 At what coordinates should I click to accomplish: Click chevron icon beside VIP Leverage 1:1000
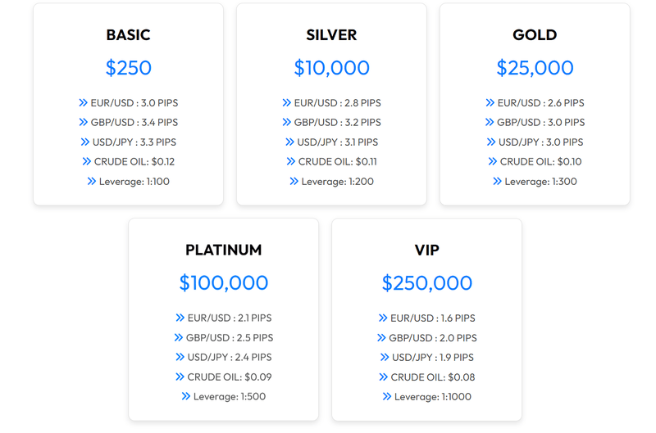point(387,397)
